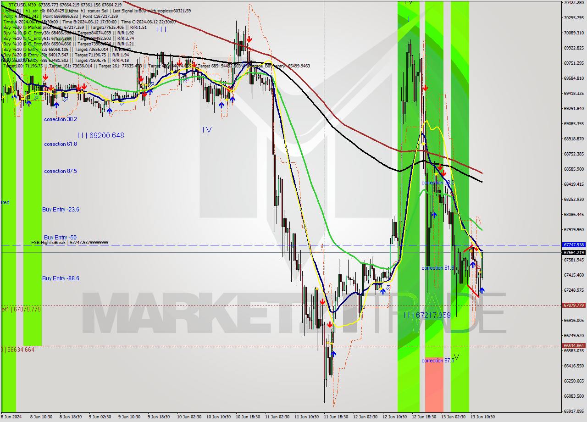Screen dimensions: 587x422
Task: Click the 'Buy Entry -88.6' label
Action: (x=61, y=278)
